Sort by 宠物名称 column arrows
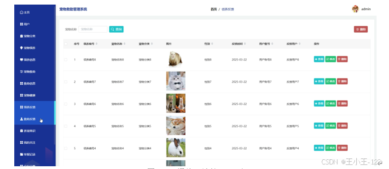Screen dimensions: 389x169 coord(124,44)
